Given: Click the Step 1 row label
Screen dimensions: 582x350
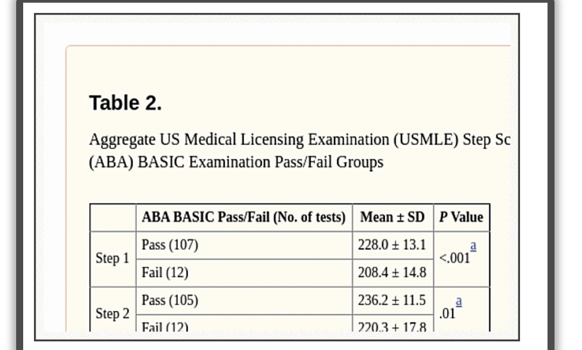Looking at the screenshot, I should [x=113, y=259].
